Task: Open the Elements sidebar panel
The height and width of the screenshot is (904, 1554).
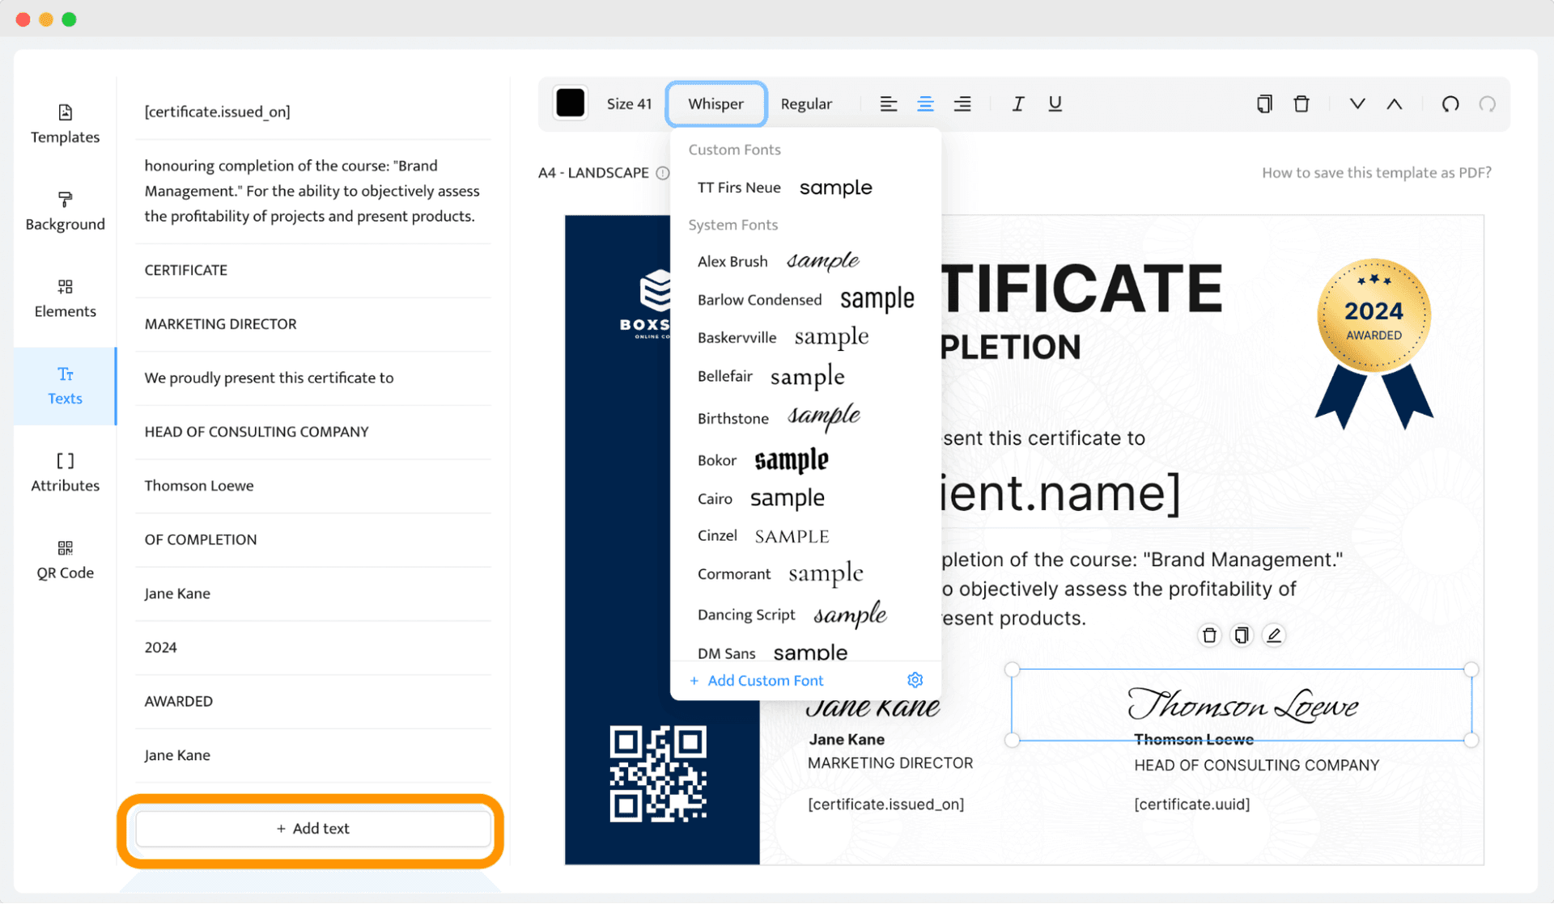Action: pos(65,298)
